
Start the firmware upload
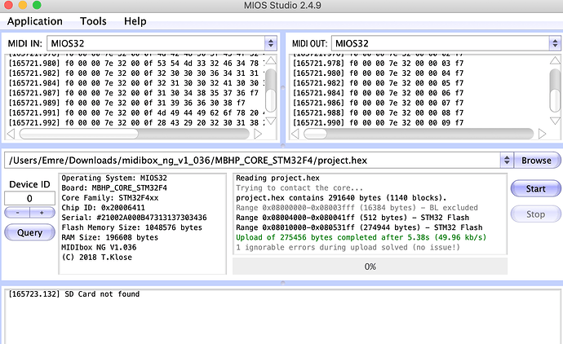(536, 188)
